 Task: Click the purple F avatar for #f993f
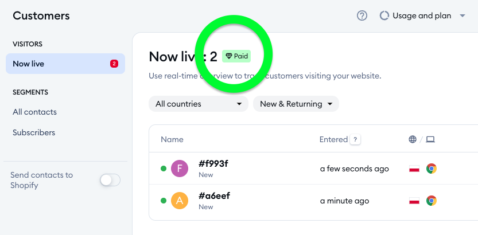point(180,169)
